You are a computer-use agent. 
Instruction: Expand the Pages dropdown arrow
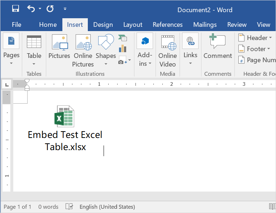point(11,63)
